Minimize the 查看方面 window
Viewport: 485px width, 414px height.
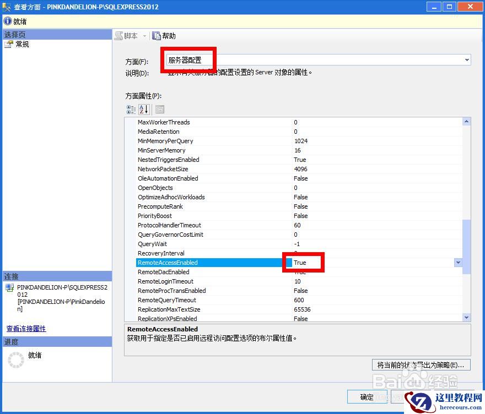point(434,7)
